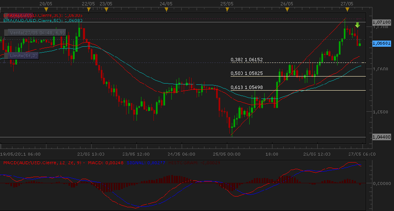Select the 0,382 Fibonacci level label
This screenshot has width=394, height=211.
click(247, 60)
